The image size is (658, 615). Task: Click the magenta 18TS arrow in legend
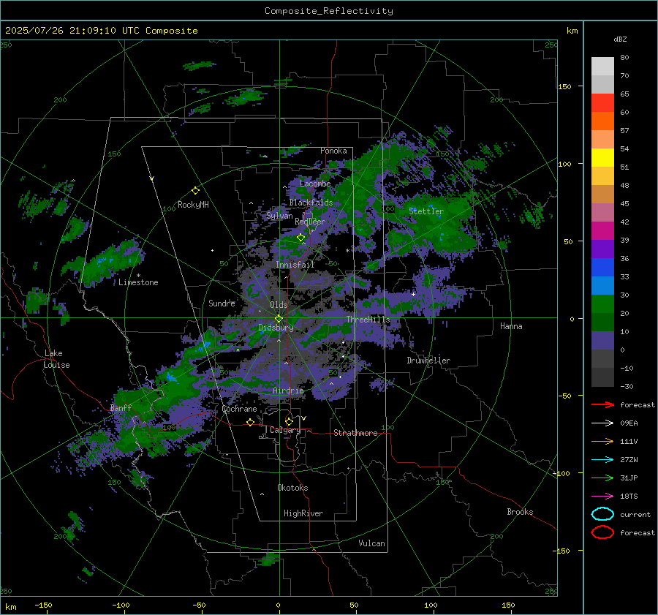[602, 496]
